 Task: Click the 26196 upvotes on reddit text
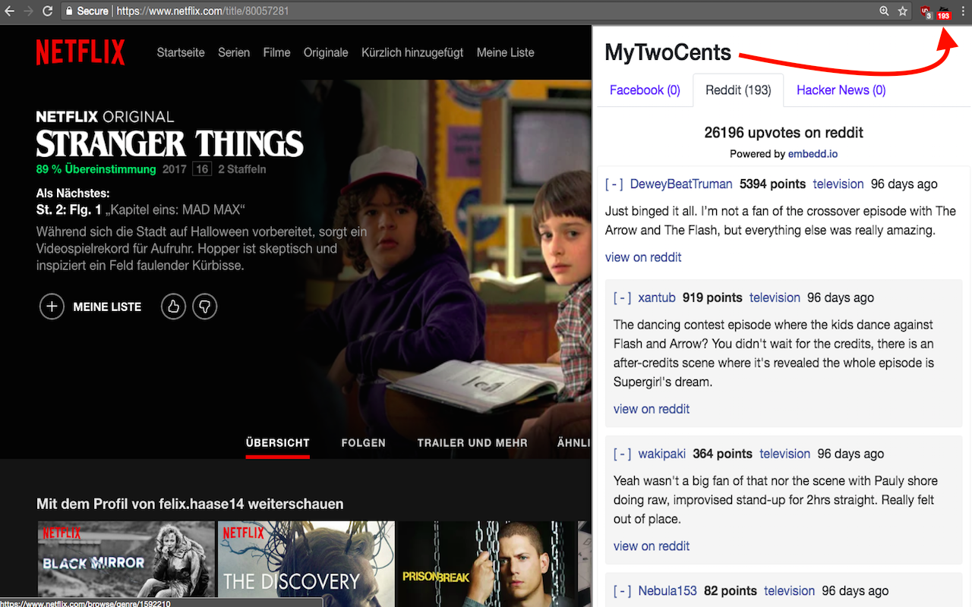[784, 133]
